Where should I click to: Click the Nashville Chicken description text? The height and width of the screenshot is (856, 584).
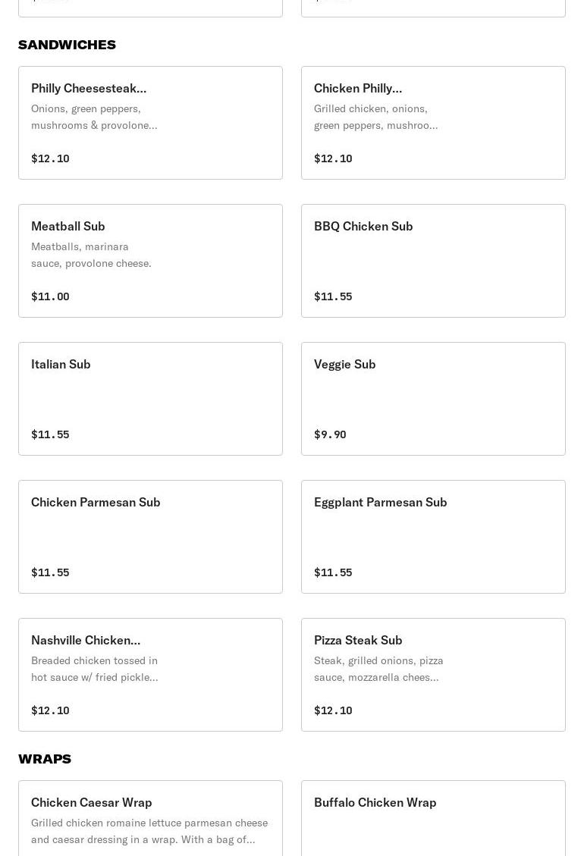pyautogui.click(x=95, y=669)
